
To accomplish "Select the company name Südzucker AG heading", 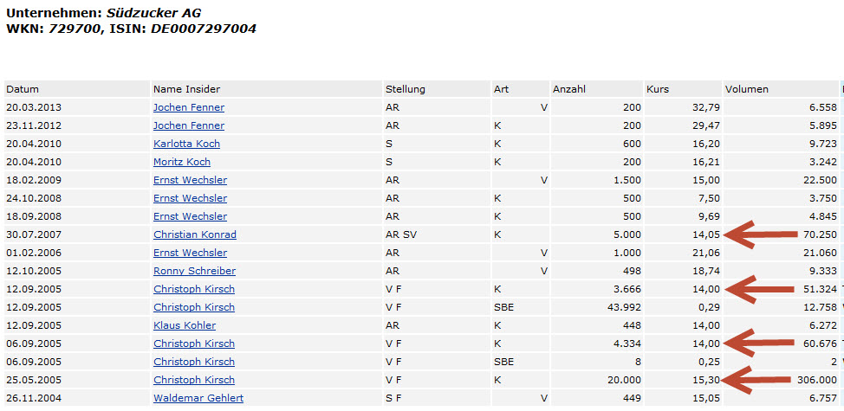I will click(x=153, y=13).
